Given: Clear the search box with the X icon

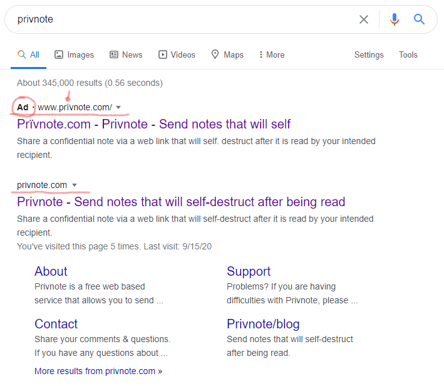Looking at the screenshot, I should (364, 19).
